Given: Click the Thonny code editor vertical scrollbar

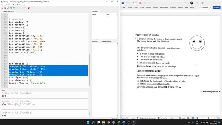Looking at the screenshot, I should [89, 70].
